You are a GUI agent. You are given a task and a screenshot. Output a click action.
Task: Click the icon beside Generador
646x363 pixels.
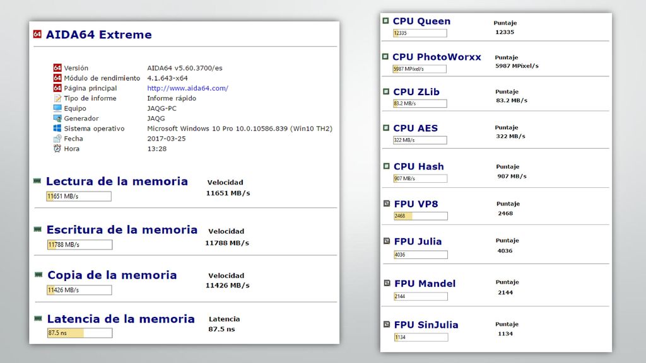[x=57, y=118]
